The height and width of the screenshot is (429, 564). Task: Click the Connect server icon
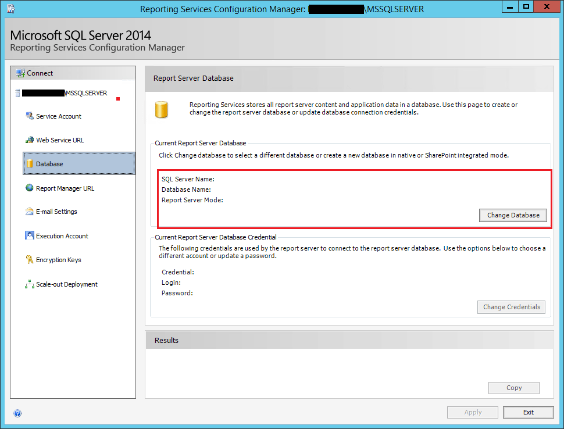[21, 73]
